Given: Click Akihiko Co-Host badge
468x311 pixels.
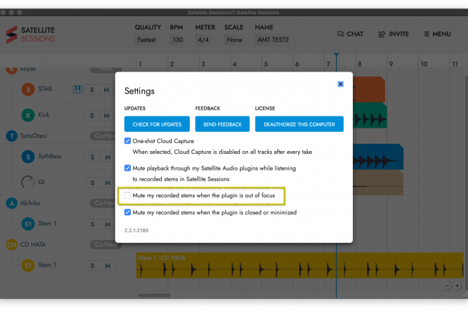Looking at the screenshot, I should 104,203.
